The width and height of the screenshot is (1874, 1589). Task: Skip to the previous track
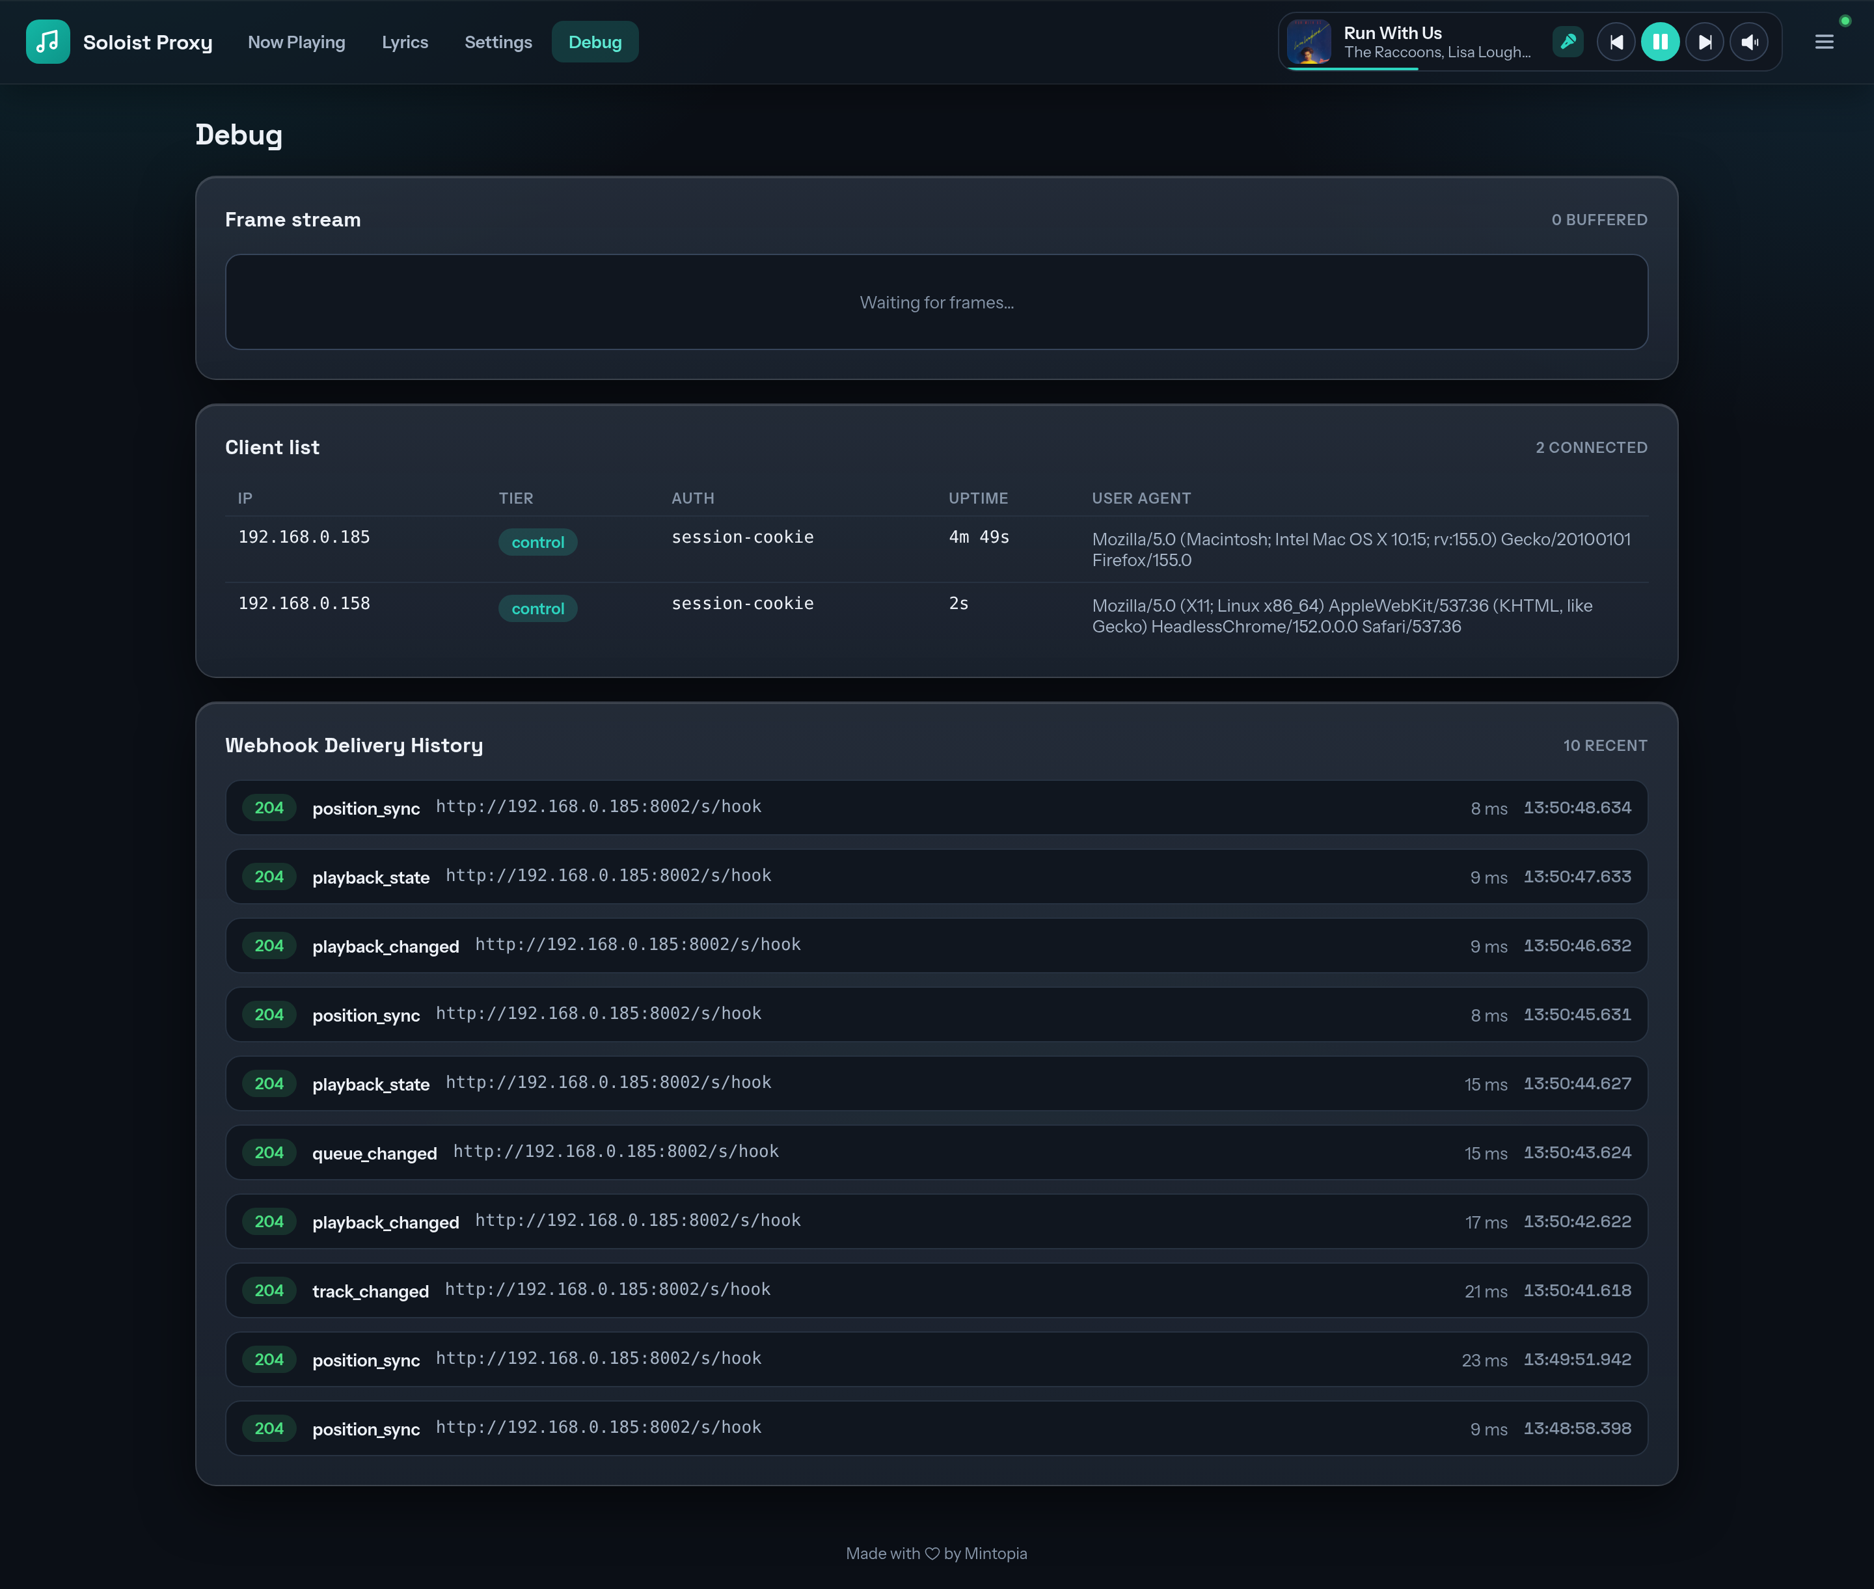pyautogui.click(x=1616, y=42)
